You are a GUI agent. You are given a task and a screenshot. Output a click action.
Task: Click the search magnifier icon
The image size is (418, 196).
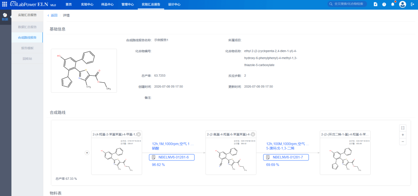click(x=331, y=4)
